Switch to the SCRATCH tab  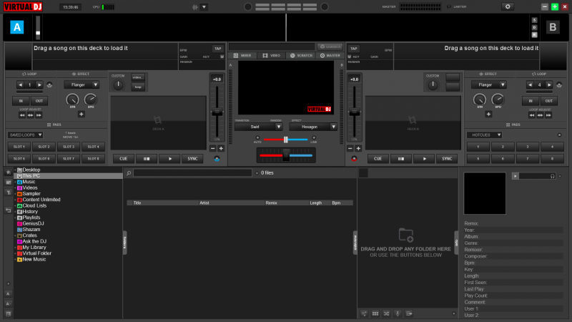click(301, 56)
